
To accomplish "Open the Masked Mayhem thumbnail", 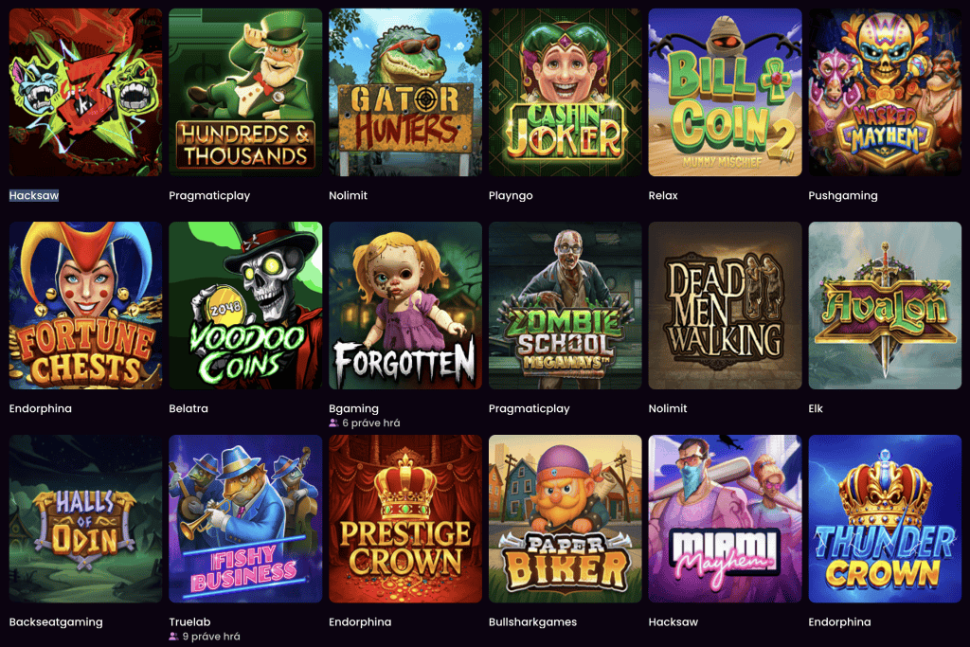I will point(885,92).
